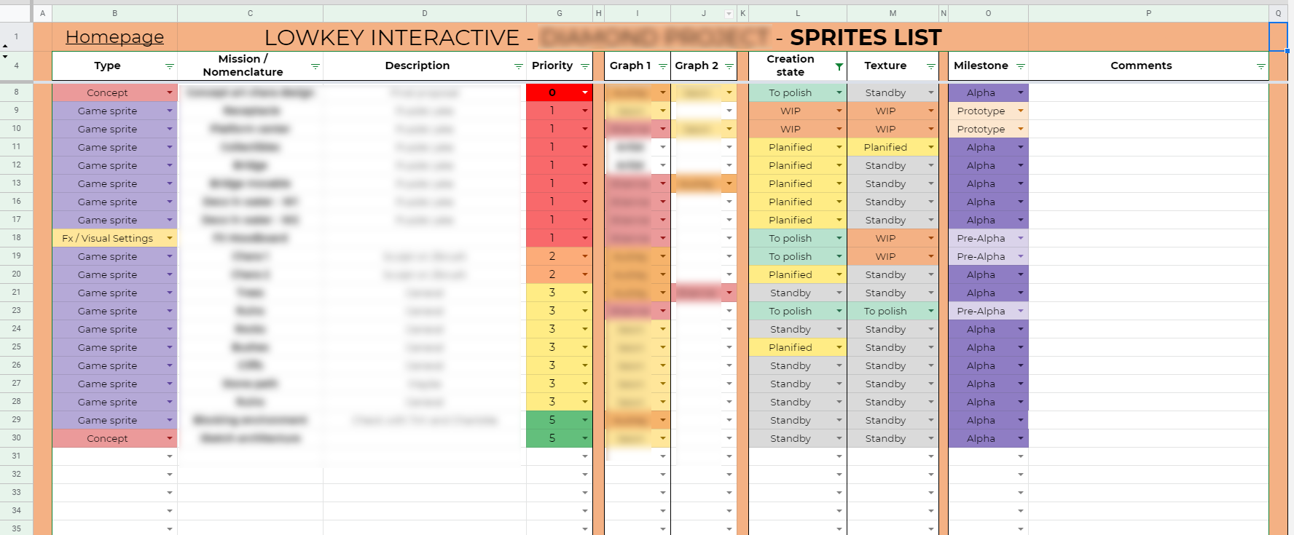Open filter icon for Priority column
The image size is (1294, 535).
click(585, 66)
